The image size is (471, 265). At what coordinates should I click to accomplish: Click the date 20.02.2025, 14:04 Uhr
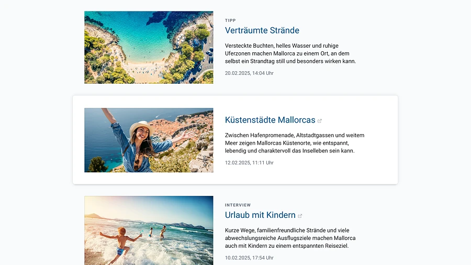click(x=249, y=73)
